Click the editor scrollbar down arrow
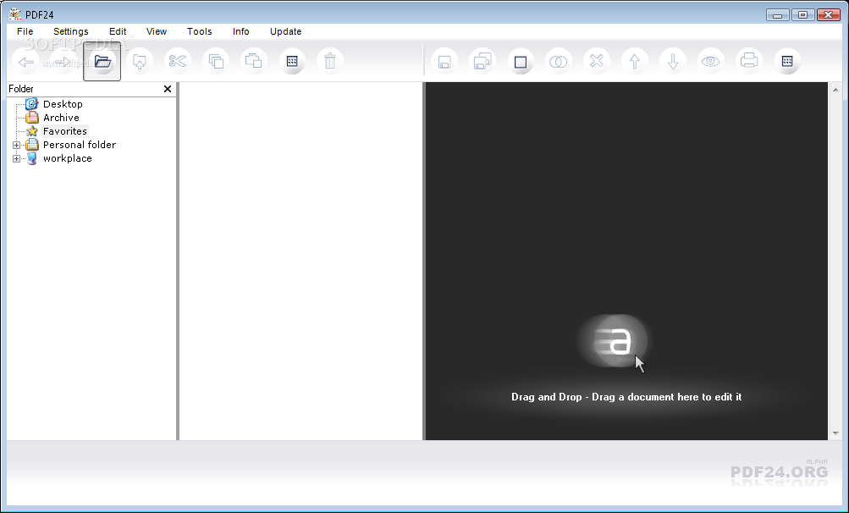 pyautogui.click(x=835, y=433)
